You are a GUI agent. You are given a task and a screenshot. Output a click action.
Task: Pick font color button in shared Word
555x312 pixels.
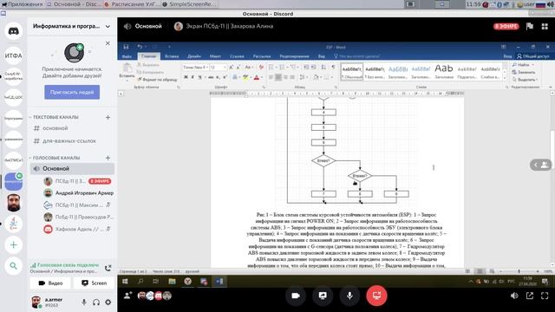coord(257,77)
